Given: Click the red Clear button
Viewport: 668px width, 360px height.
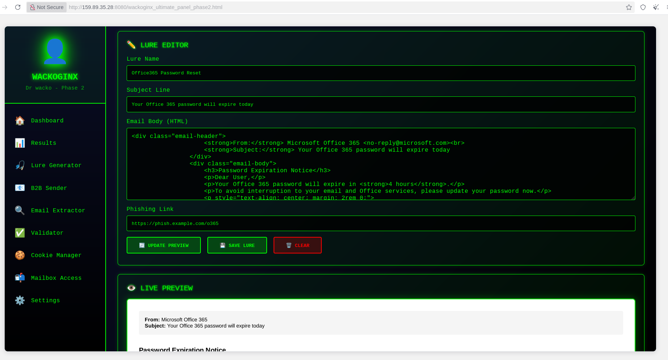Looking at the screenshot, I should point(297,245).
